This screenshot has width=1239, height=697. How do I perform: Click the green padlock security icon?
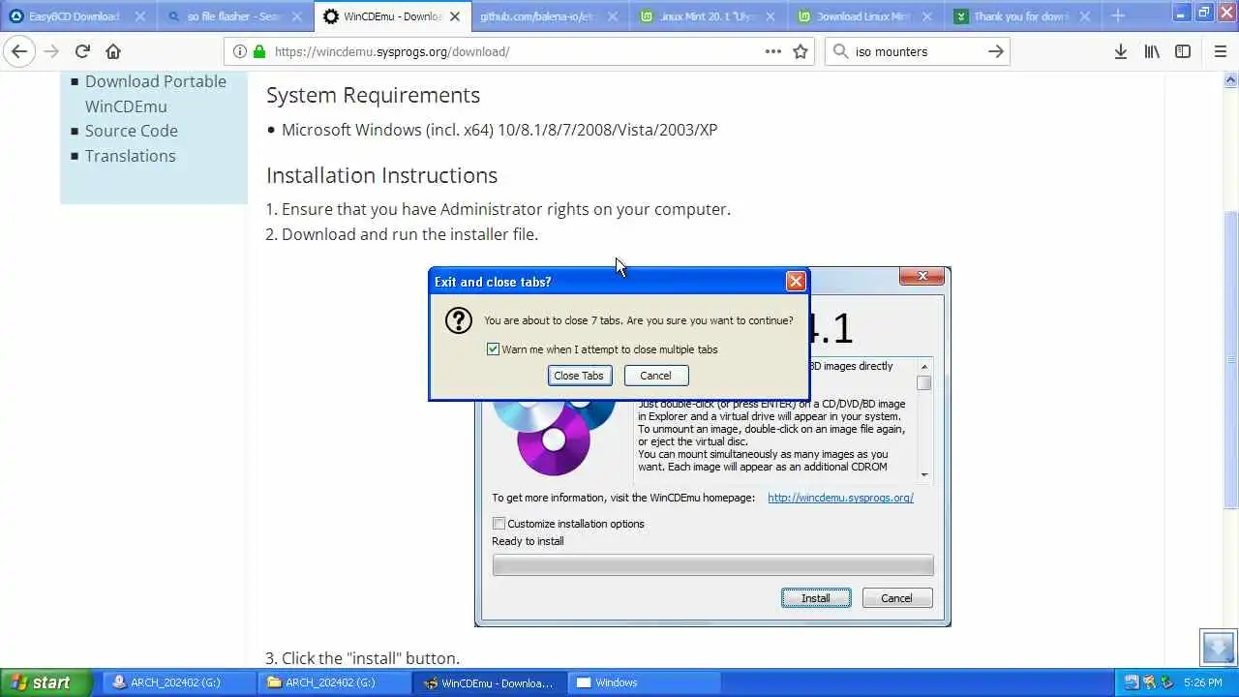pyautogui.click(x=259, y=51)
